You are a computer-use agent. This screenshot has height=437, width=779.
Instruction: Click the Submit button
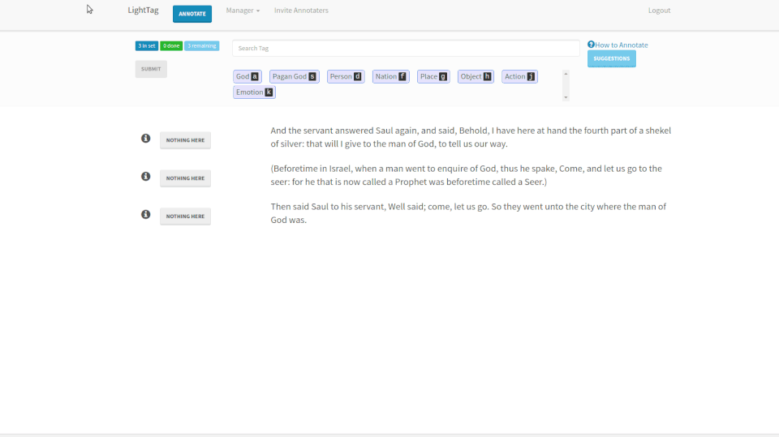coord(151,69)
